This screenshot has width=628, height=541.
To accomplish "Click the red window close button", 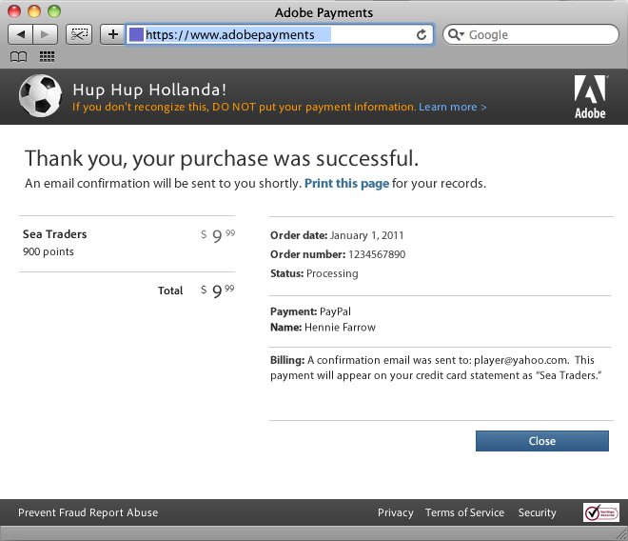I will 14,11.
